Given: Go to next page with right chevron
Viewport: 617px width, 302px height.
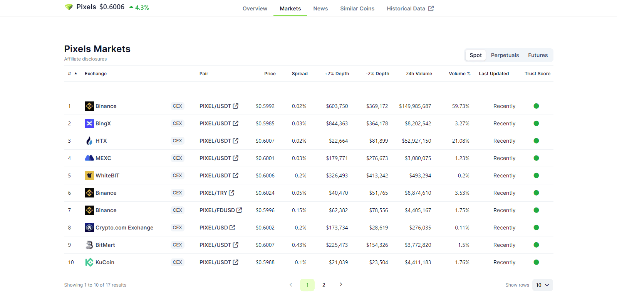Looking at the screenshot, I should [x=341, y=285].
